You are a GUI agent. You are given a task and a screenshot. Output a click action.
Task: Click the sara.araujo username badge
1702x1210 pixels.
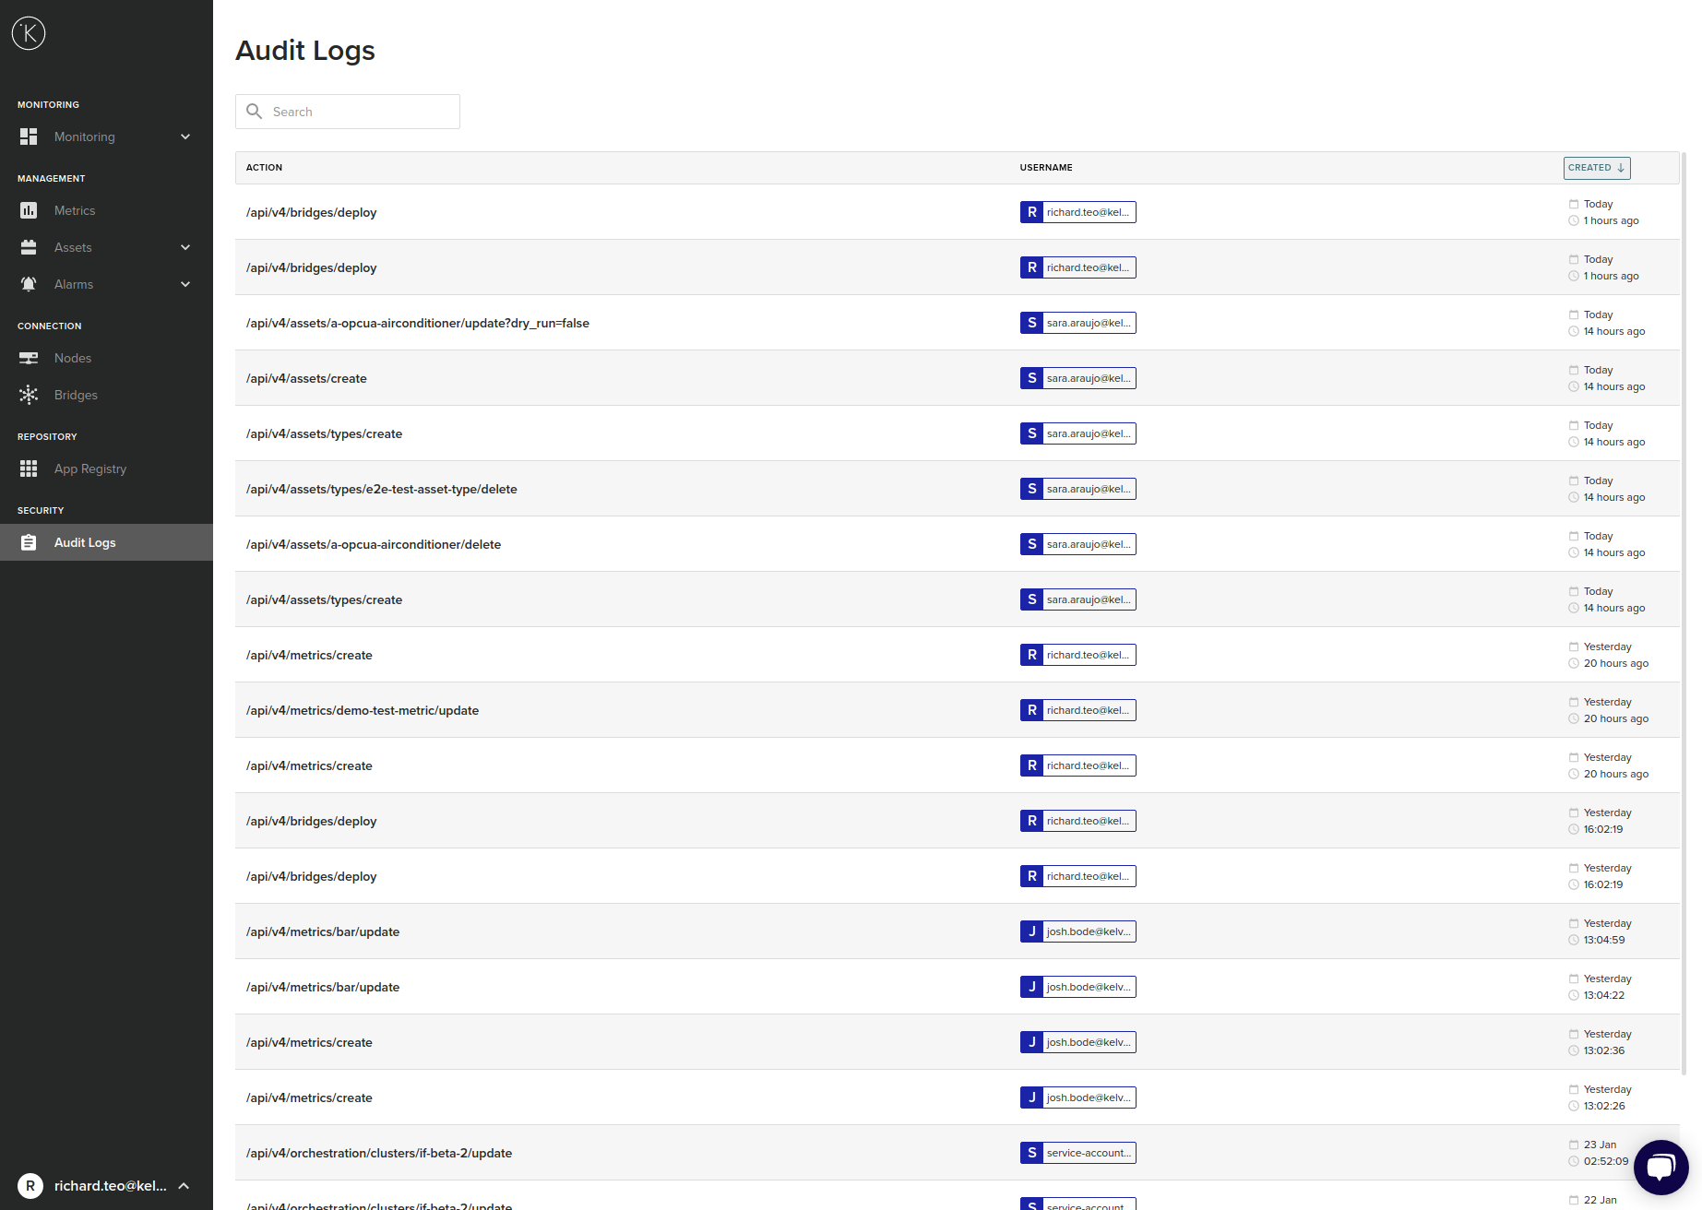pyautogui.click(x=1077, y=323)
